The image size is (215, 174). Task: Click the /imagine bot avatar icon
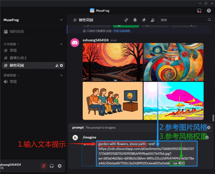click(75, 138)
